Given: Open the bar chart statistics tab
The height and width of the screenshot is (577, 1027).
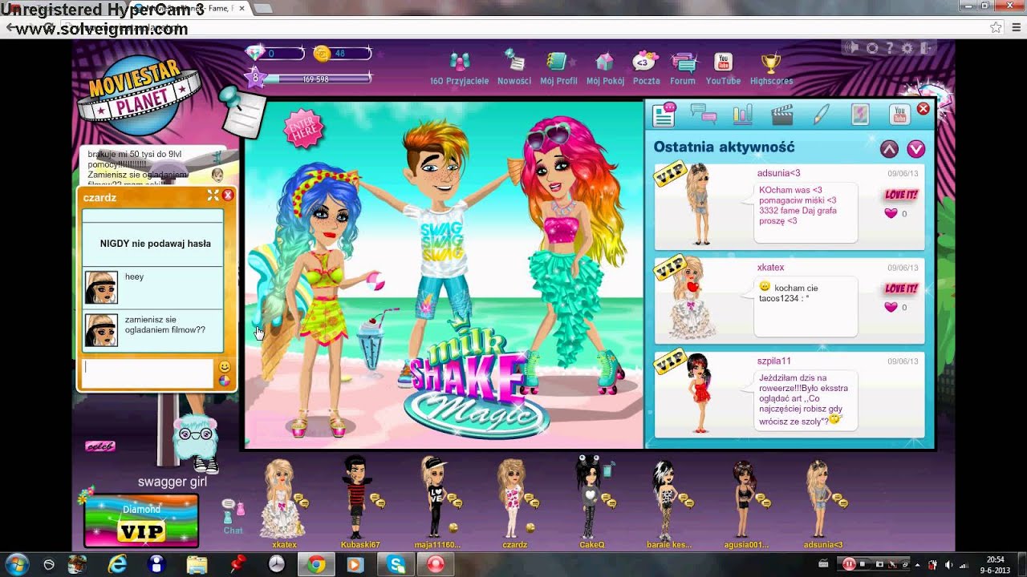Looking at the screenshot, I should coord(743,115).
